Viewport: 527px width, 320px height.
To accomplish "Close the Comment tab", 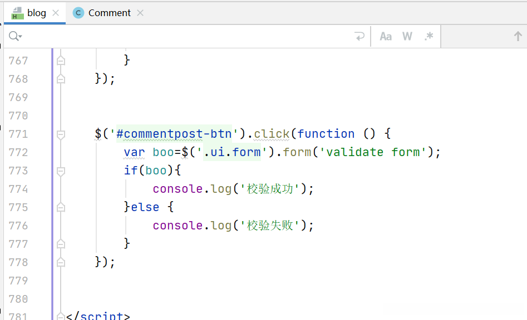I will pyautogui.click(x=140, y=13).
